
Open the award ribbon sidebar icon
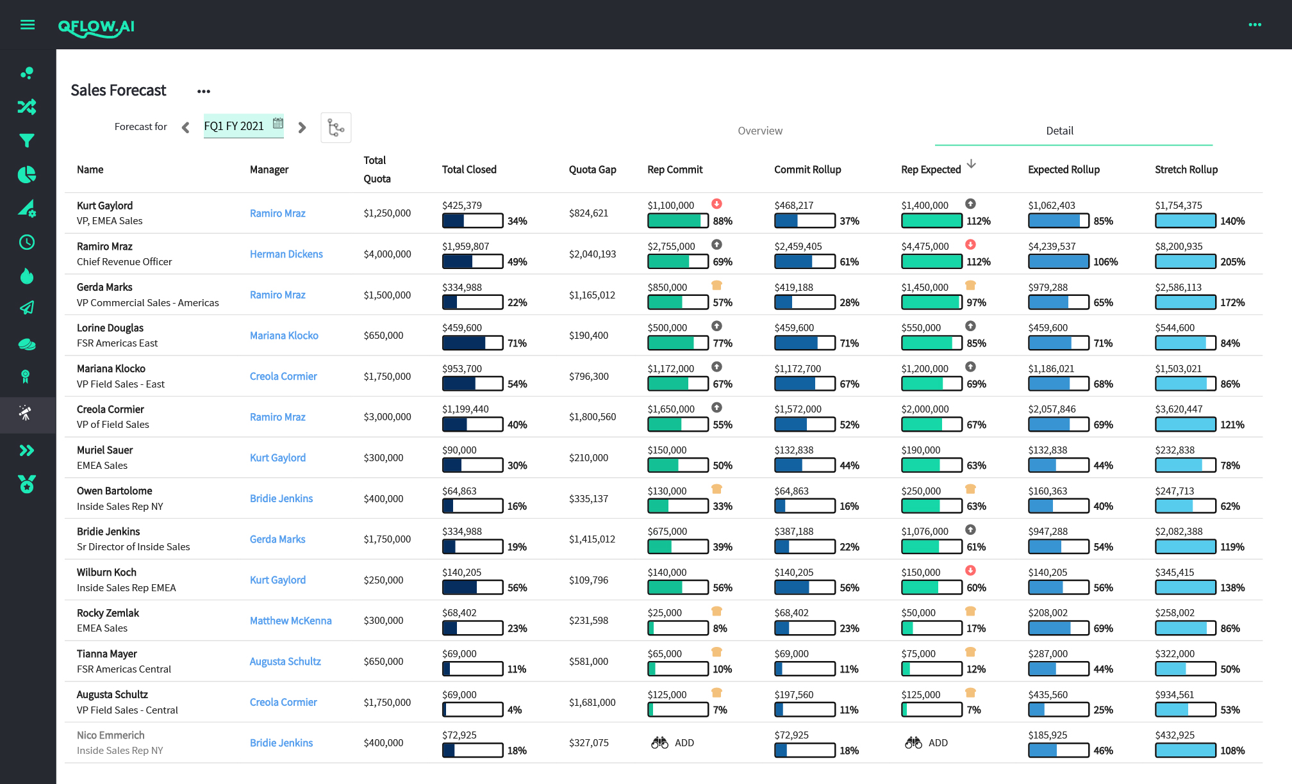coord(26,377)
